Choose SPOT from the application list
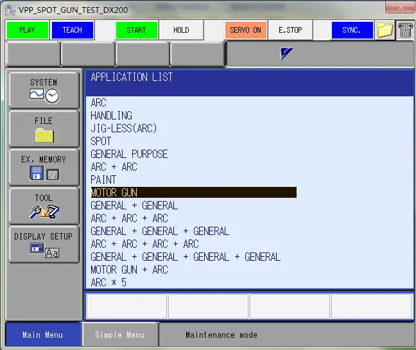This screenshot has width=416, height=350. [x=101, y=141]
